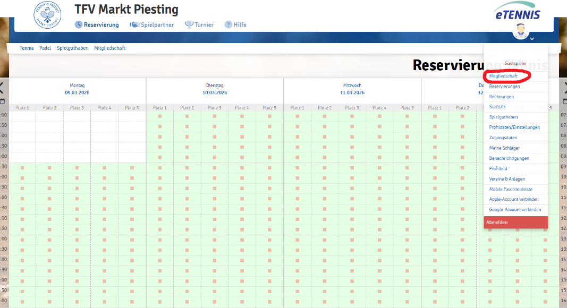The height and width of the screenshot is (308, 567).
Task: Select Google-Account verbinden menu entry
Action: 515,209
